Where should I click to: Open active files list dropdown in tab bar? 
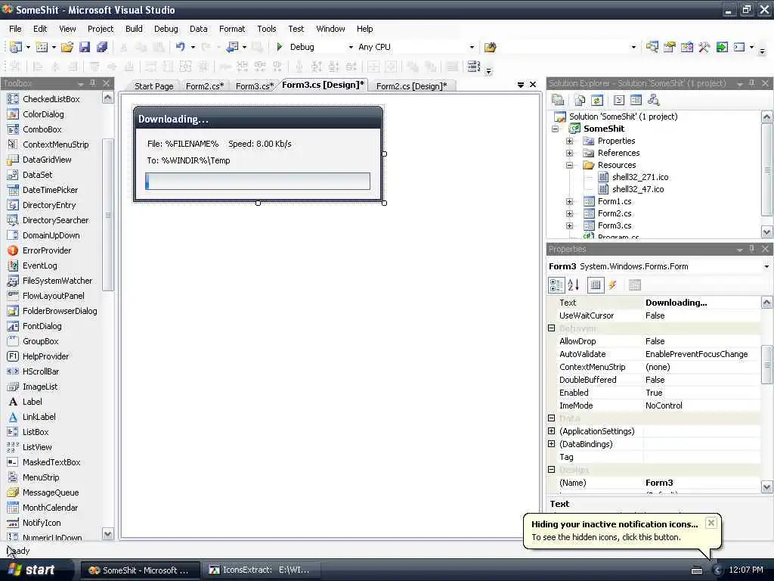(x=520, y=85)
